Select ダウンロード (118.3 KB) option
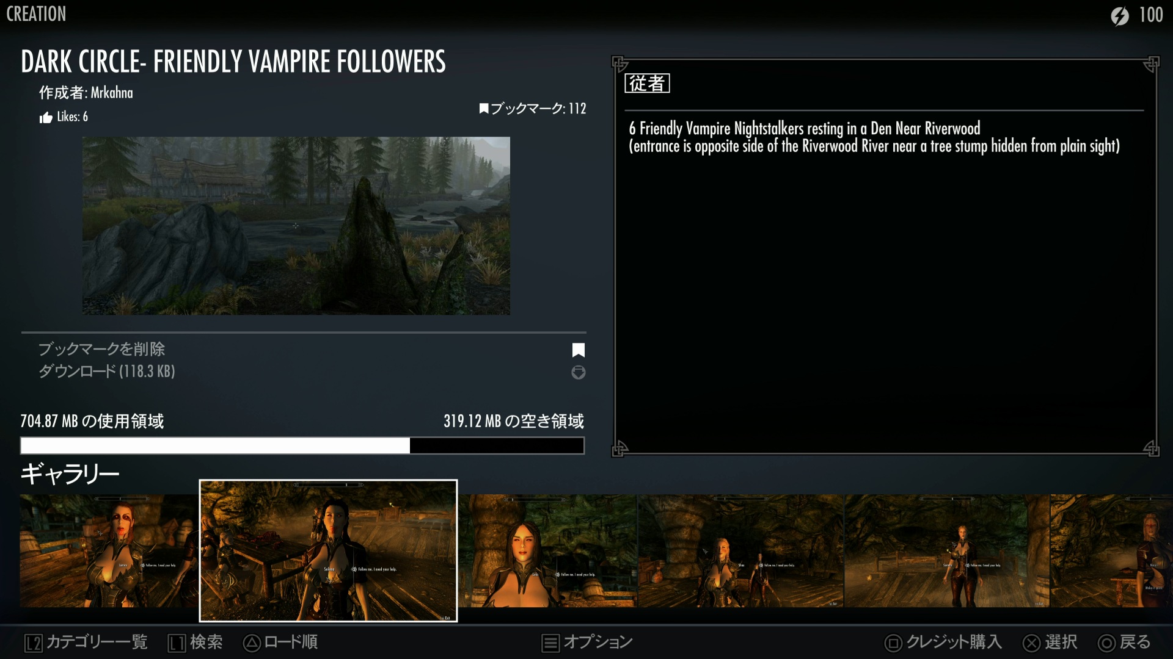1173x659 pixels. (107, 371)
